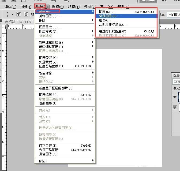
Task: Expand the 删除 submenu
Action: coord(65,20)
